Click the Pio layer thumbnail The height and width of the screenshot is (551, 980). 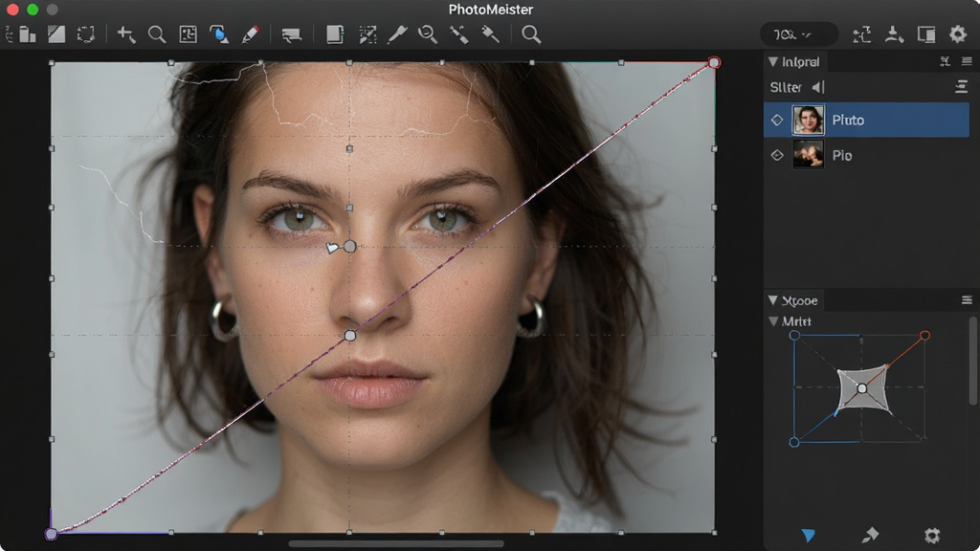(808, 155)
